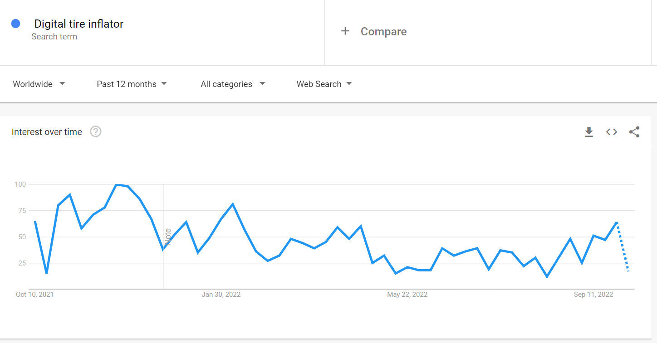The height and width of the screenshot is (343, 657).
Task: Edit the Digital tire inflator search term
Action: [x=79, y=24]
